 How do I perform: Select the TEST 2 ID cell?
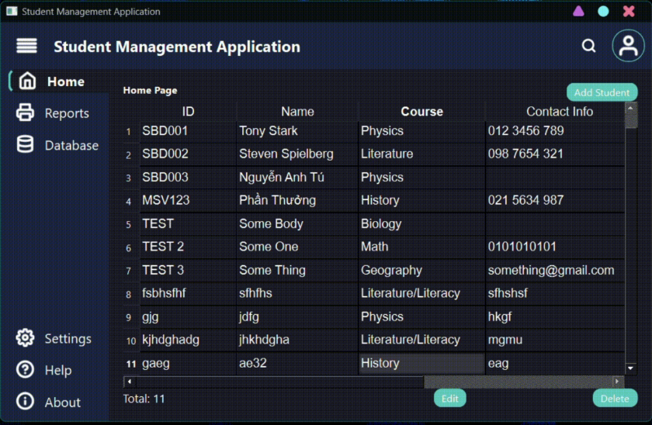click(x=188, y=247)
